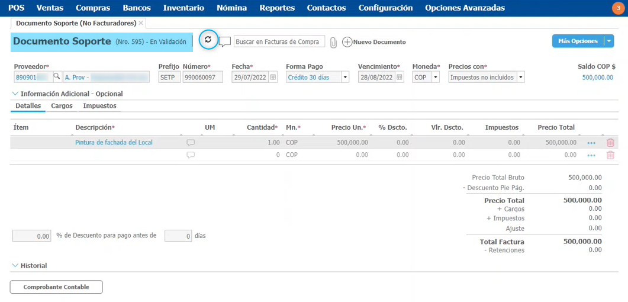Expand the Más Opciones arrow

tap(608, 41)
